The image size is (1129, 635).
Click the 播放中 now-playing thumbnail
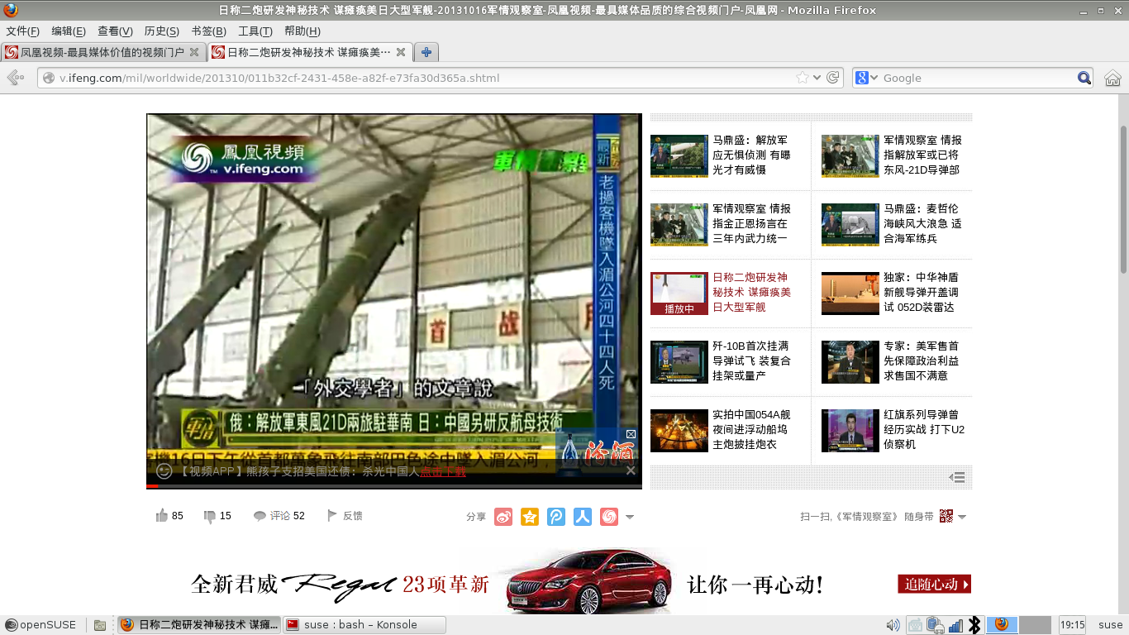click(x=679, y=293)
